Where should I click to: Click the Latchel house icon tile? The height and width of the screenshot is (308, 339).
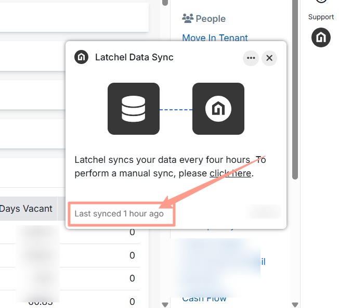pos(218,109)
